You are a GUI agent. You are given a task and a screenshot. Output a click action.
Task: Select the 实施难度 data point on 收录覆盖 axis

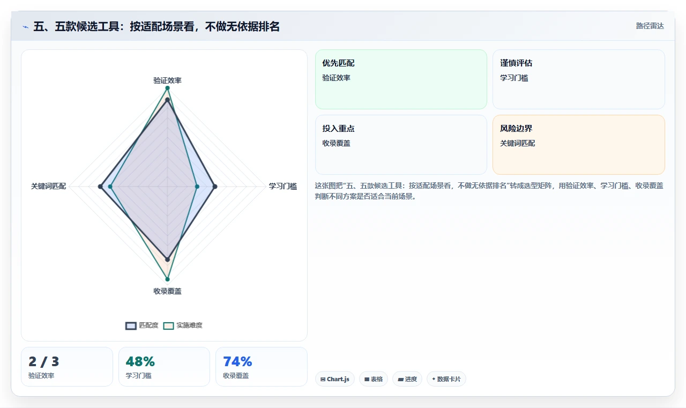click(167, 279)
